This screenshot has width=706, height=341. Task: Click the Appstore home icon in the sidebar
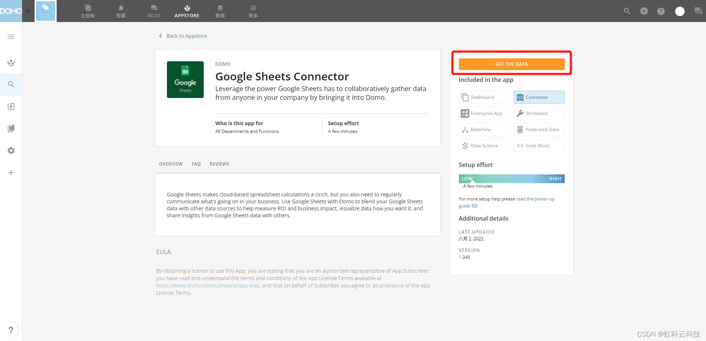[x=11, y=62]
